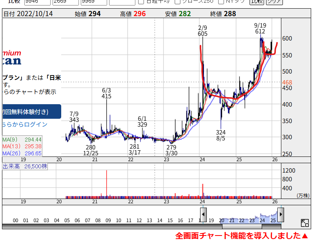Open the ログイン link
Screen dimensions: 319x243
24,125
